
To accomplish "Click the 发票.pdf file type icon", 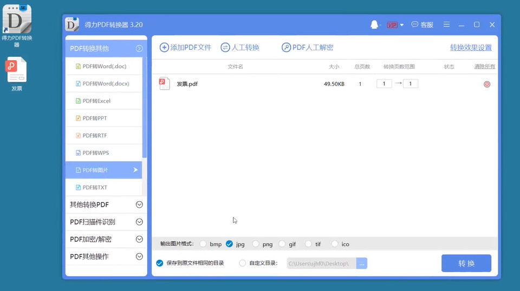I will pyautogui.click(x=164, y=83).
